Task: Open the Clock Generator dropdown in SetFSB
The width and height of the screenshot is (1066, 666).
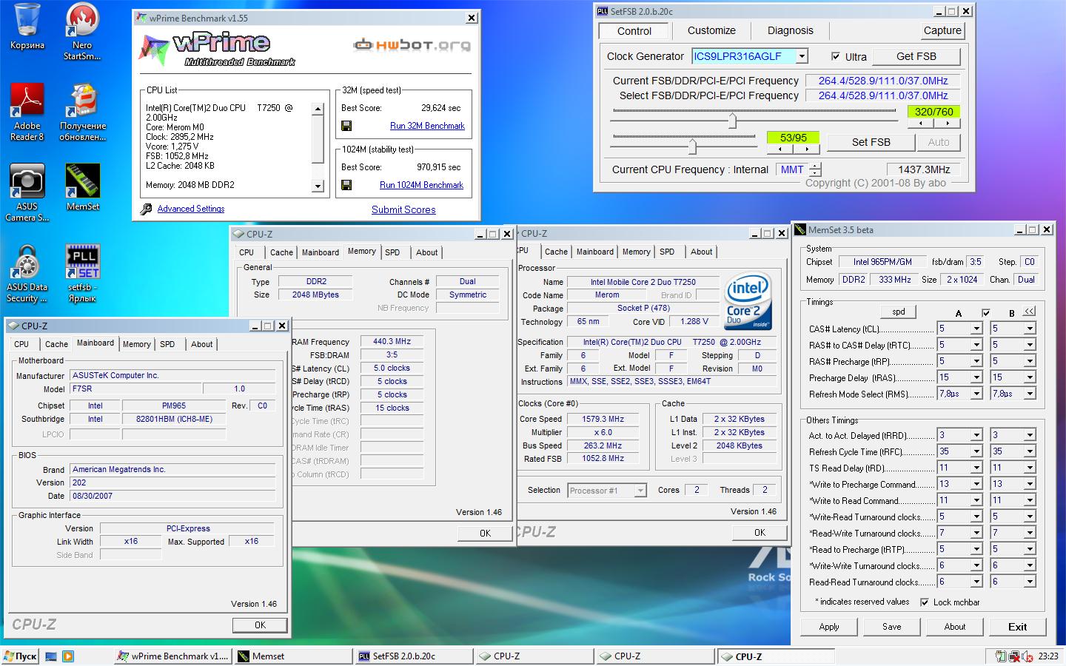Action: (x=802, y=56)
